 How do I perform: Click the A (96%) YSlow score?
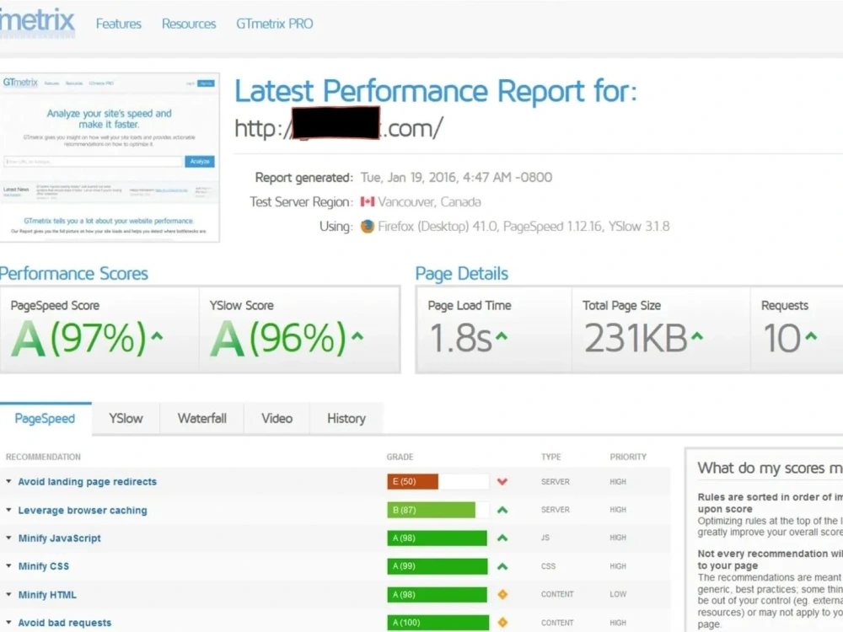coord(278,338)
